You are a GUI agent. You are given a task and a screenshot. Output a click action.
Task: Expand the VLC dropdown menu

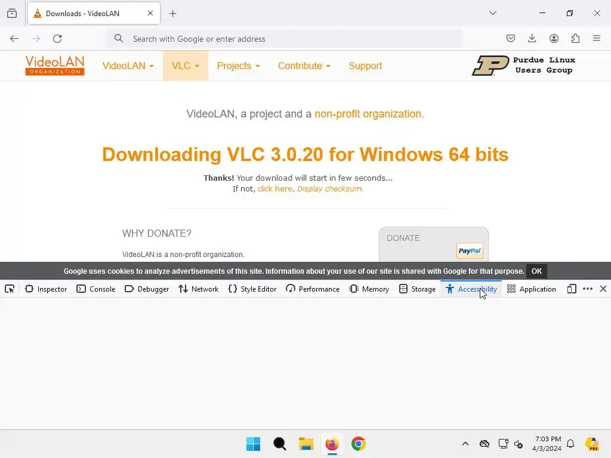pyautogui.click(x=186, y=66)
